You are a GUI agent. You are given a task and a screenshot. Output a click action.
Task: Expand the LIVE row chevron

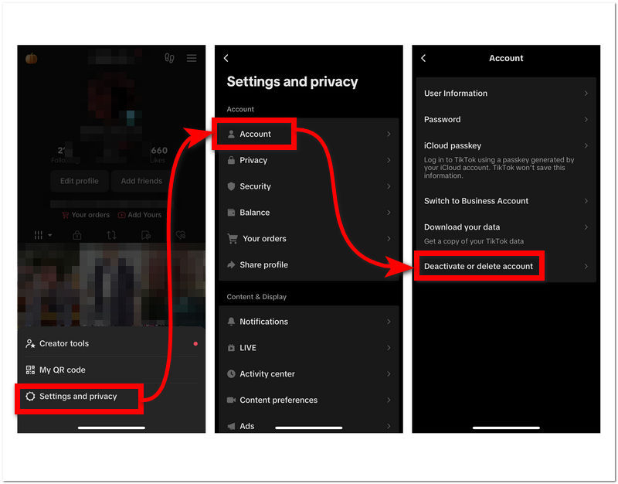pos(389,348)
